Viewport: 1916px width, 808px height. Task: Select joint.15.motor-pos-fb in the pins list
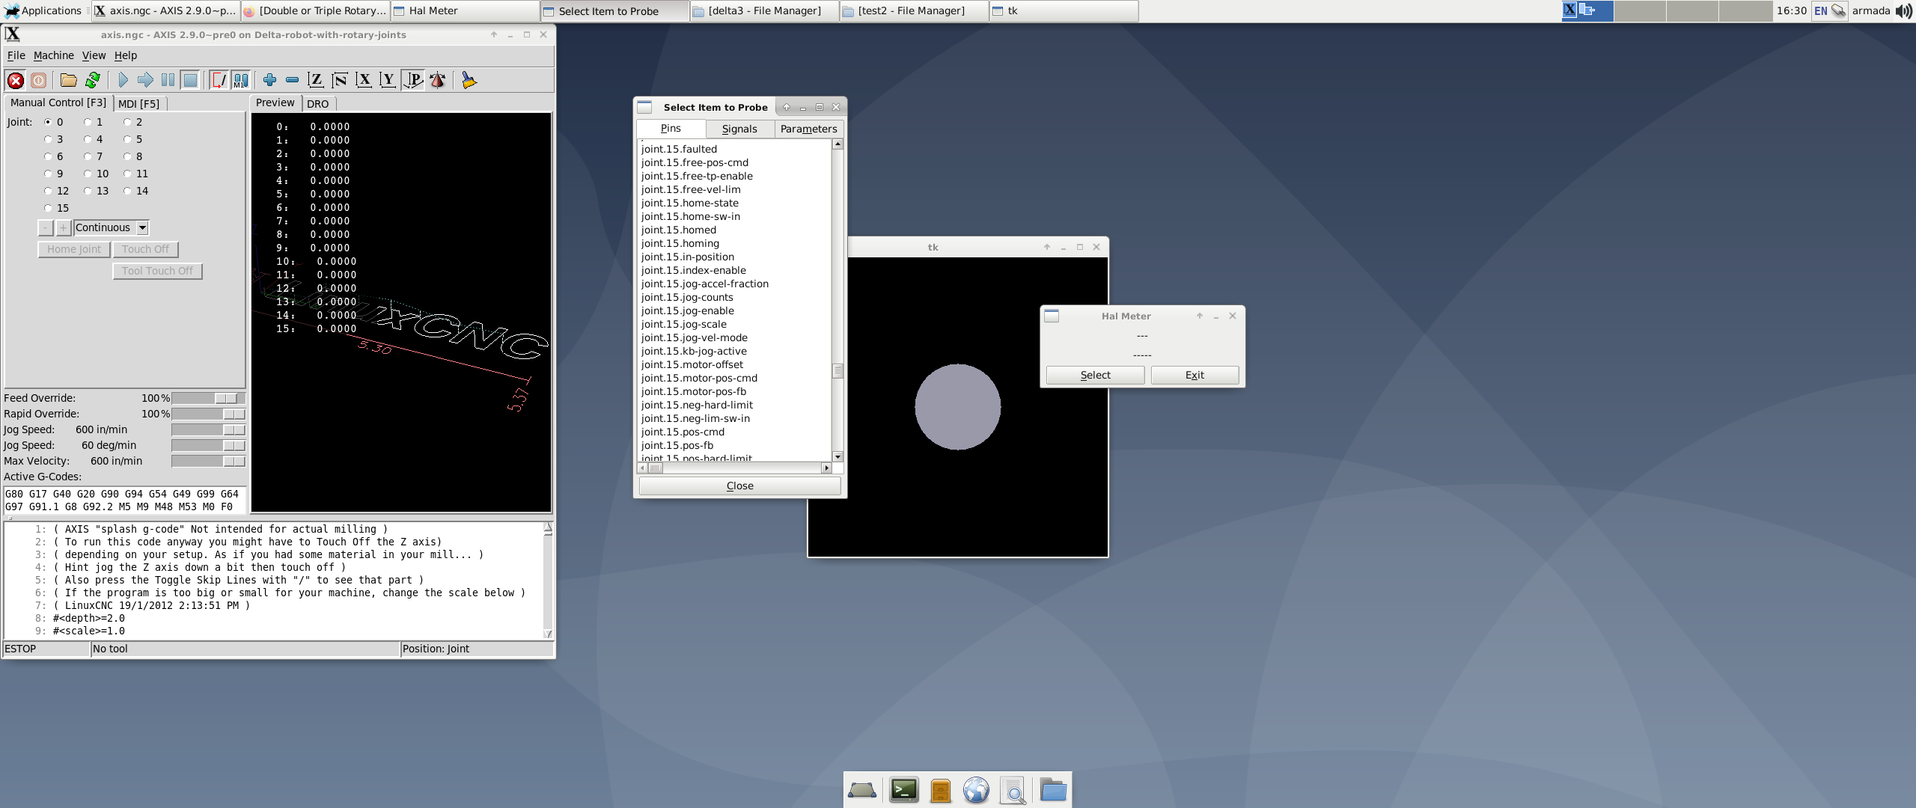[x=693, y=391]
